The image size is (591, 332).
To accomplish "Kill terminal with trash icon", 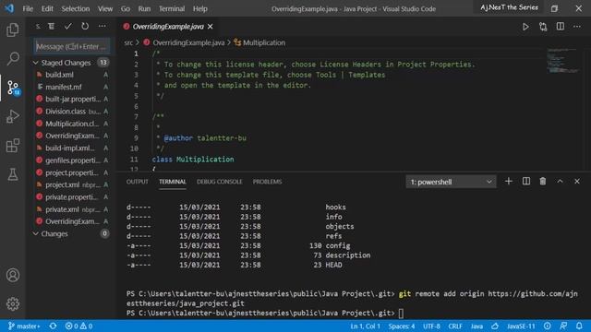I will click(543, 182).
